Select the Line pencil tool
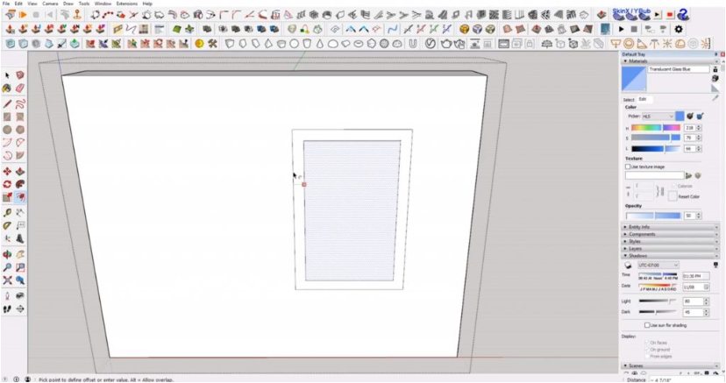This screenshot has width=726, height=383. (x=7, y=103)
